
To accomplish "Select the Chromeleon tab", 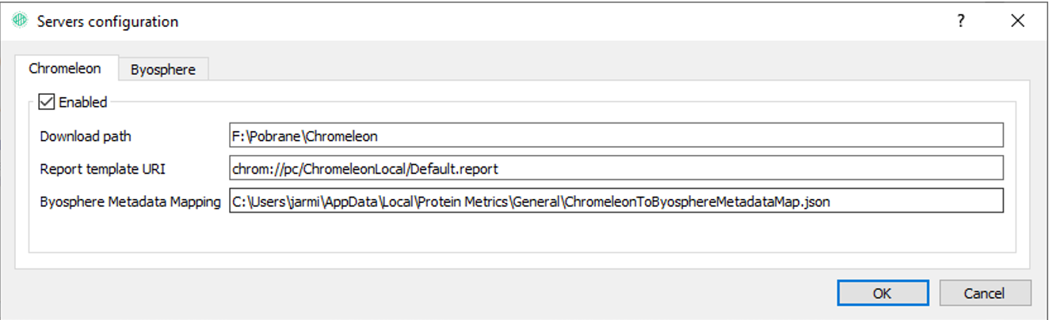I will point(65,68).
